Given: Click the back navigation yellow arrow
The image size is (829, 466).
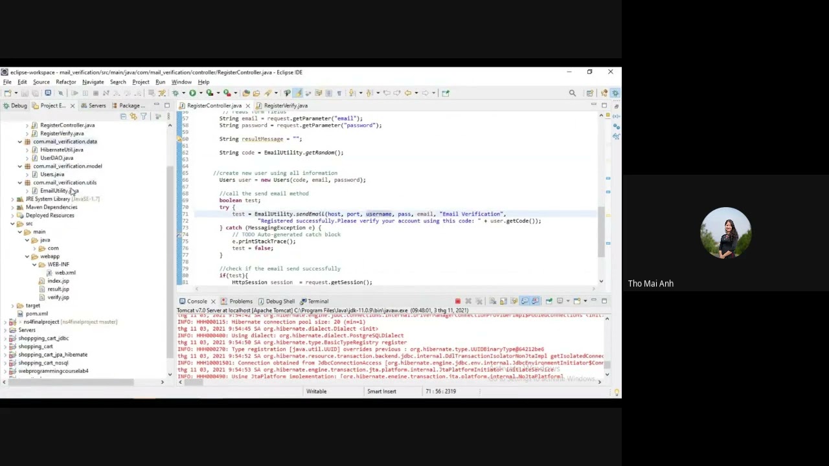Looking at the screenshot, I should coord(408,93).
